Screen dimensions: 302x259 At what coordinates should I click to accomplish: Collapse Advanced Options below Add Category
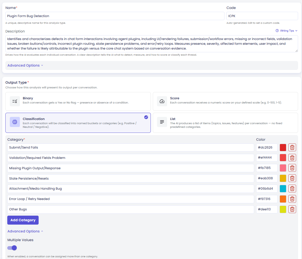[x=25, y=231]
